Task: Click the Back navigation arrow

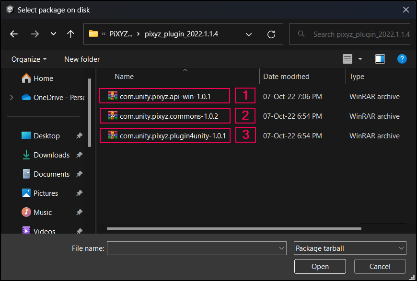Action: pos(14,34)
